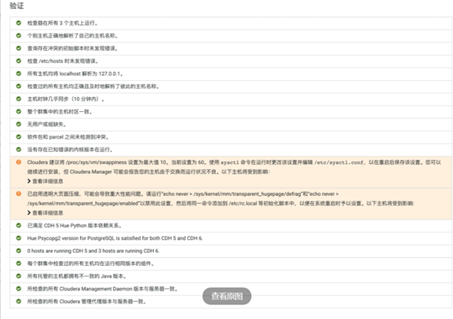Viewport: 453px width, 319px height.
Task: Click the check icon beside the Java 版本 row
Action: [19, 276]
